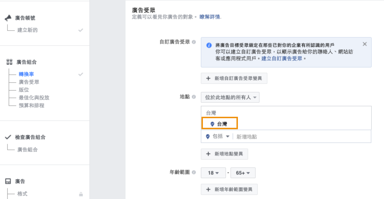
Task: Click the grid icon beside 廣告組合
Action: 9,62
